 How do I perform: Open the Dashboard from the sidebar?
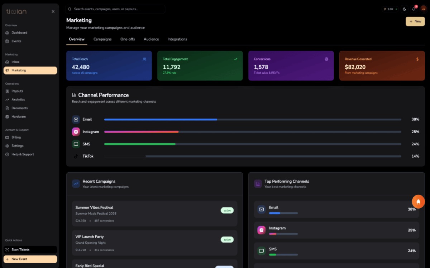(x=20, y=33)
